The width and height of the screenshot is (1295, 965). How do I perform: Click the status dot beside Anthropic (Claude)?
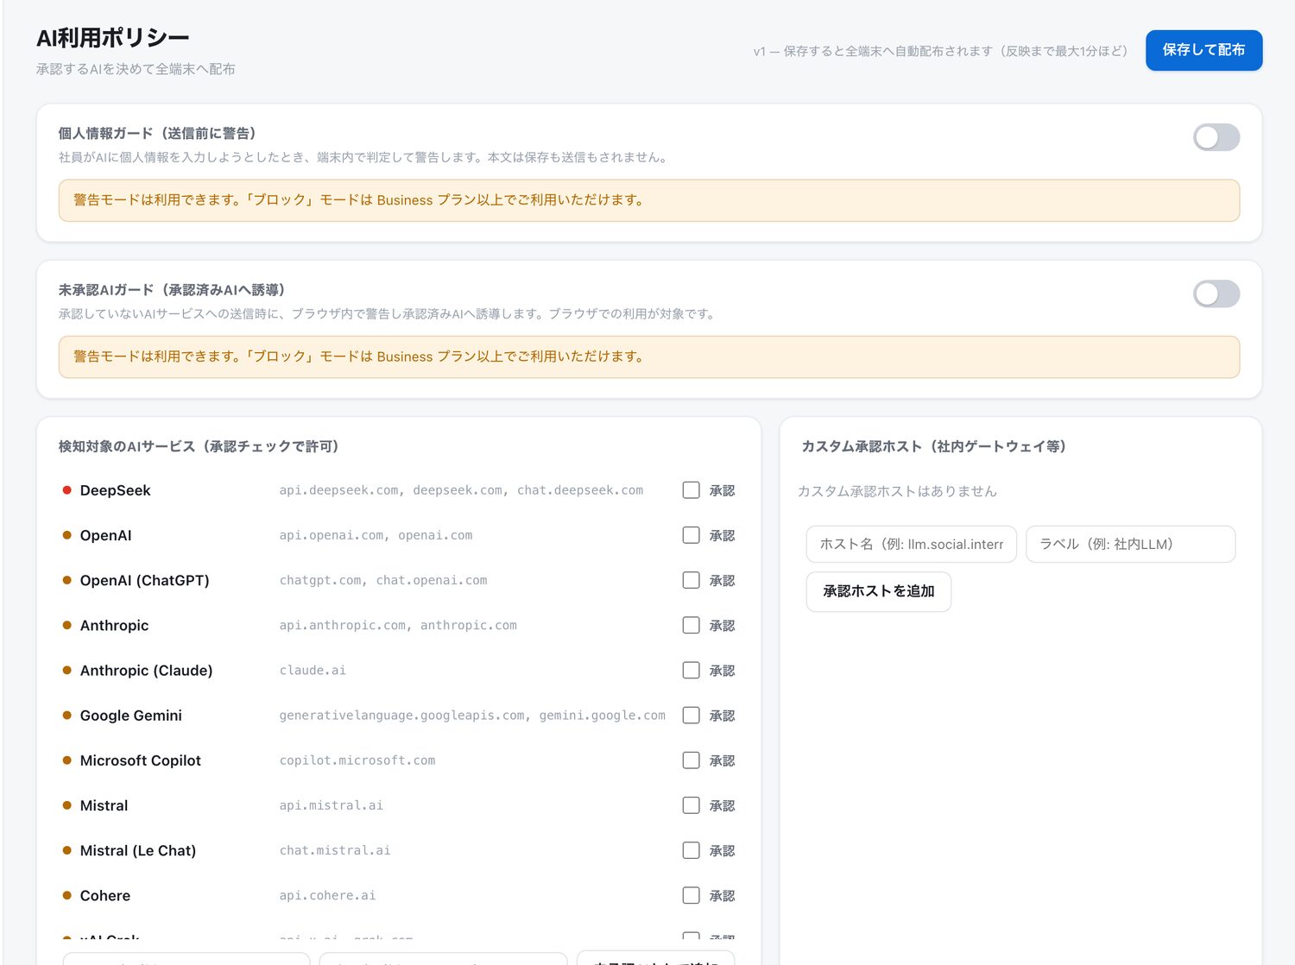[x=66, y=670]
